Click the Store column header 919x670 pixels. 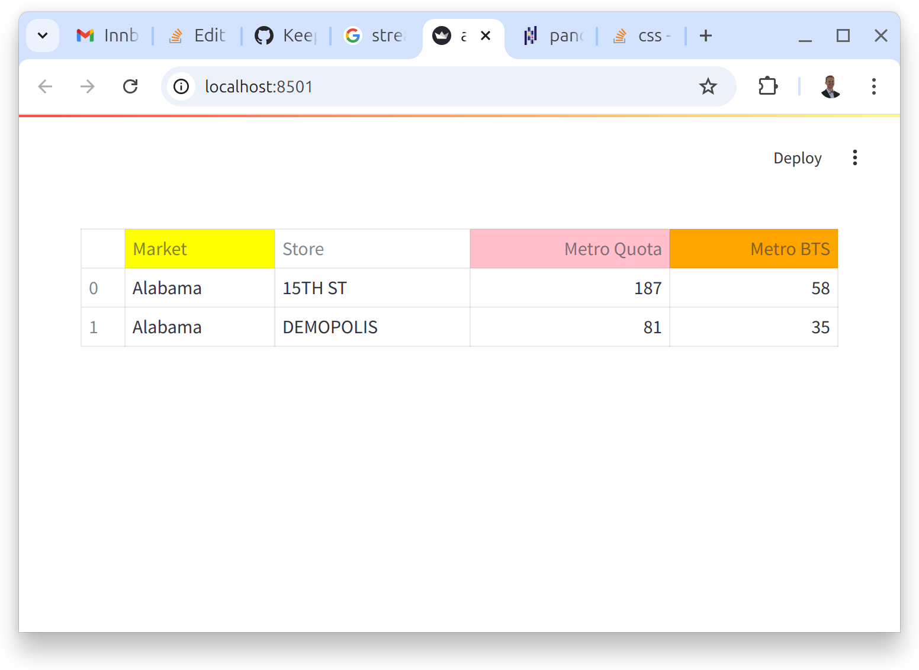pos(372,249)
